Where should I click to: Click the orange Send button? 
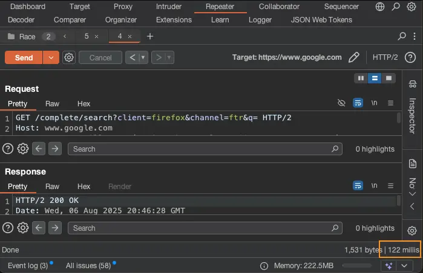point(24,57)
